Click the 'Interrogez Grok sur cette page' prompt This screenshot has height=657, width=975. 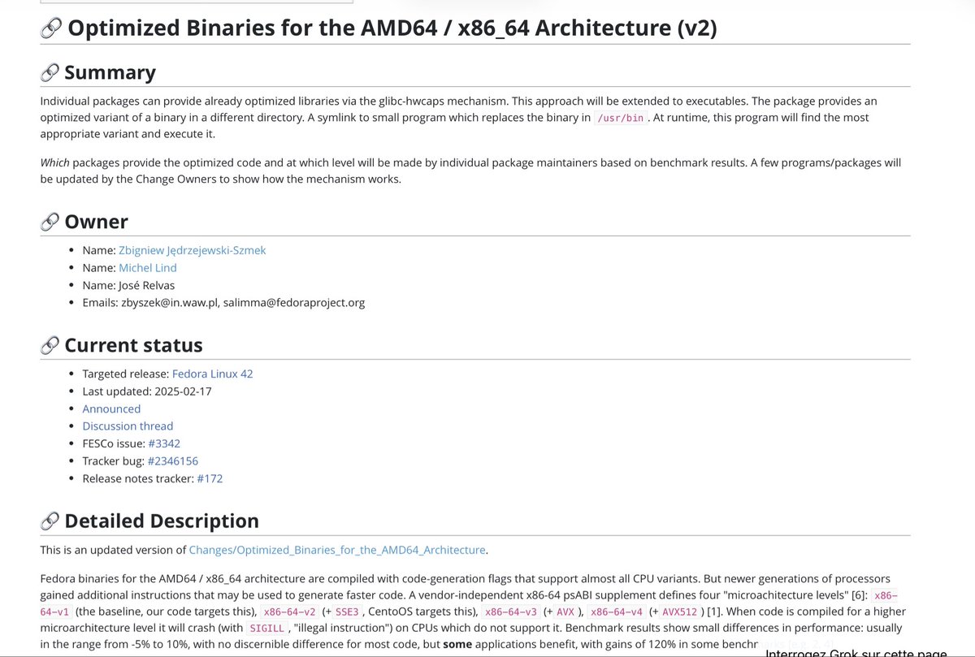pyautogui.click(x=856, y=651)
